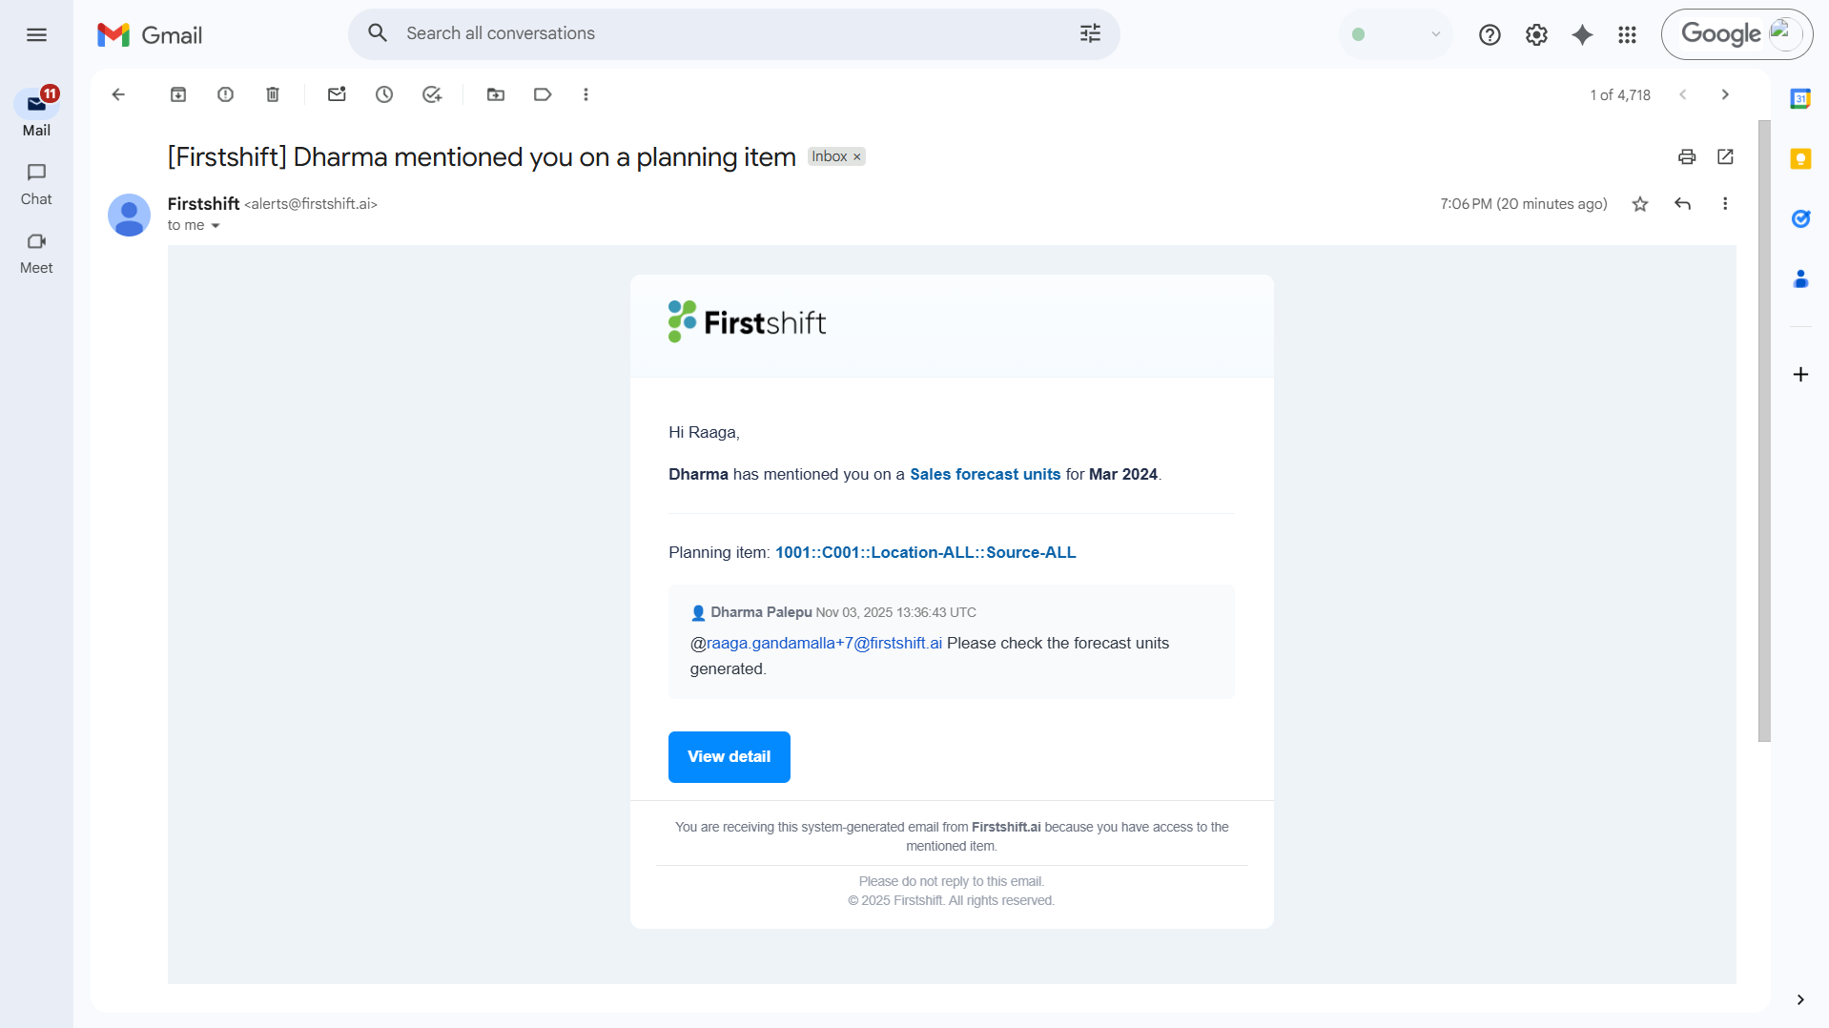Add this email to Tasks
Image resolution: width=1829 pixels, height=1028 pixels.
(432, 94)
